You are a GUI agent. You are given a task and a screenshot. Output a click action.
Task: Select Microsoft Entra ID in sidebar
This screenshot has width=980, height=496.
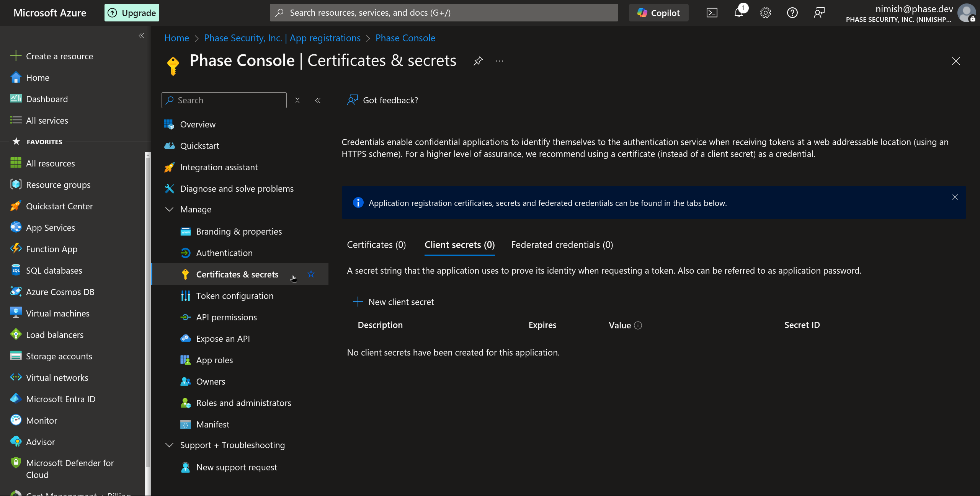60,399
